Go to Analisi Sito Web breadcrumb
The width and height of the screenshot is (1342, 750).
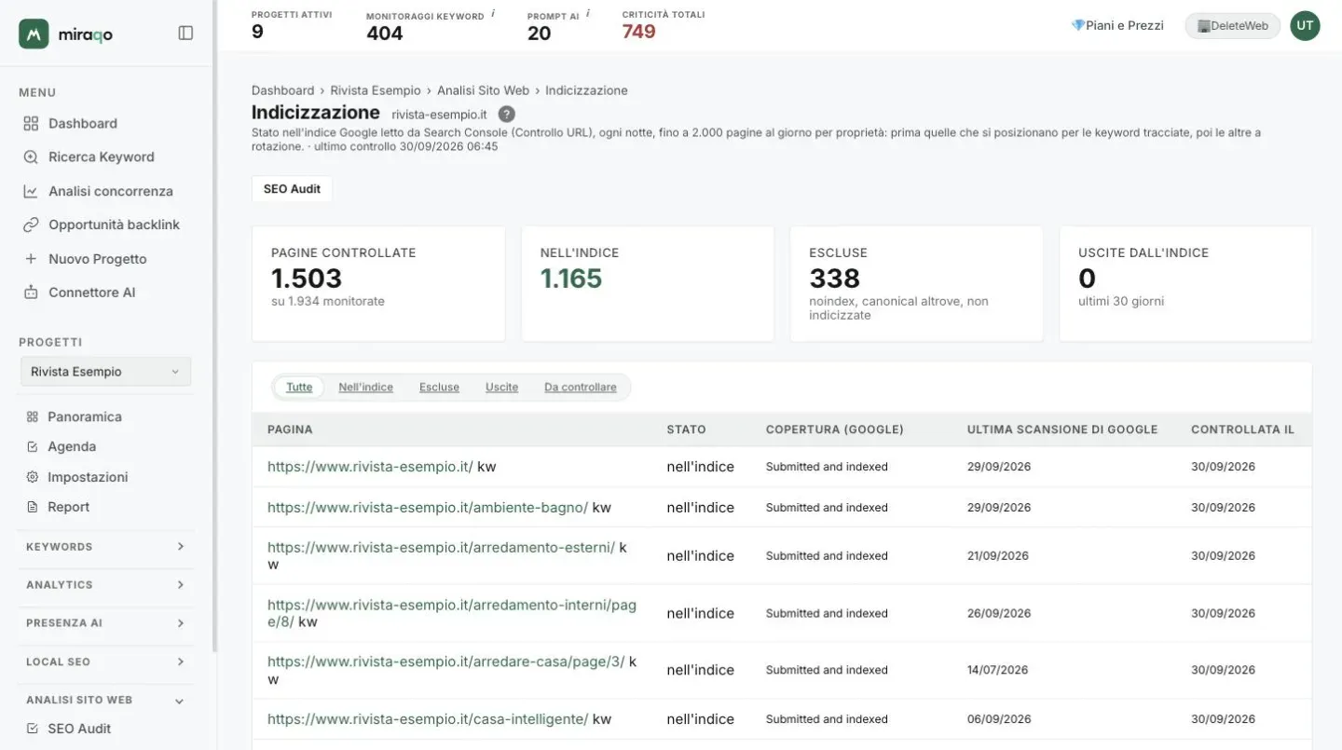483,90
